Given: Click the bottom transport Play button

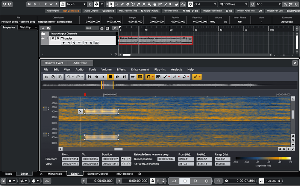Looking at the screenshot, I should click(195, 181).
